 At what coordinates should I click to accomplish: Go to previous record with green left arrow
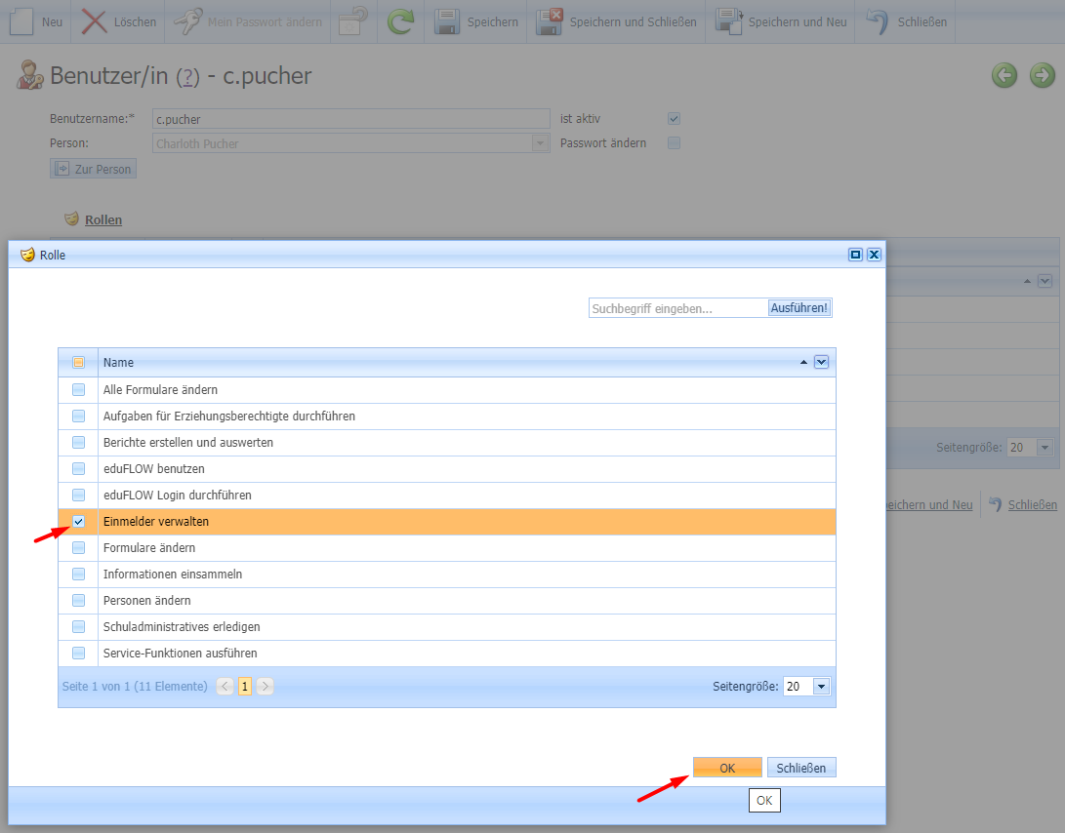click(1004, 75)
